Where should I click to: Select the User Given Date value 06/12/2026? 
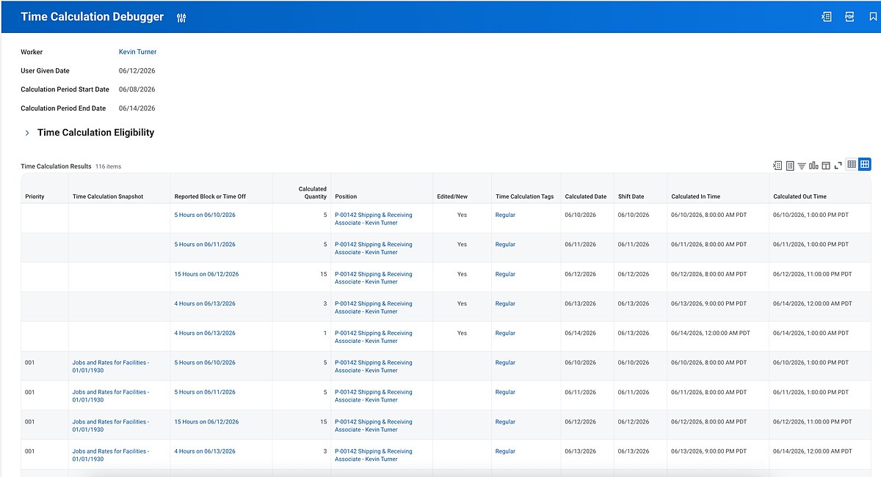pyautogui.click(x=137, y=71)
